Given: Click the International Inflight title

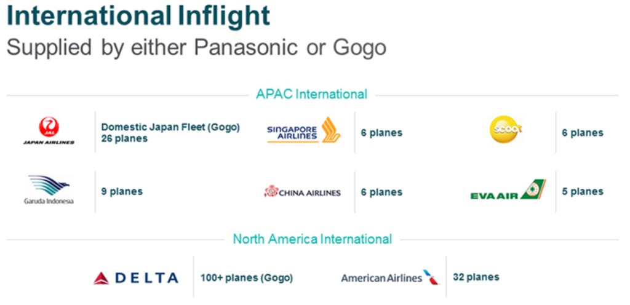Looking at the screenshot, I should coord(138,15).
